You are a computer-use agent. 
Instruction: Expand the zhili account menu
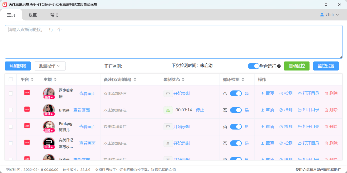click(330, 15)
